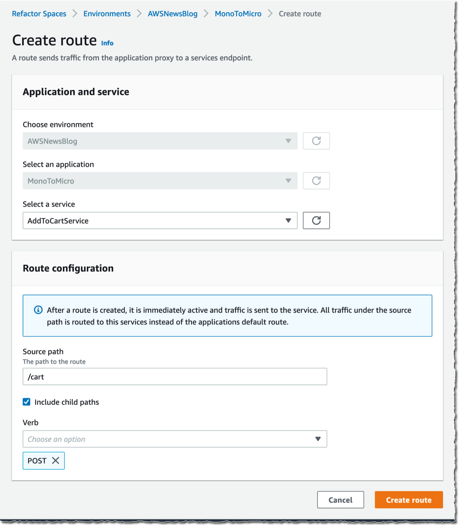Go to Refactor Spaces breadcrumb
Image resolution: width=459 pixels, height=525 pixels.
click(x=39, y=14)
